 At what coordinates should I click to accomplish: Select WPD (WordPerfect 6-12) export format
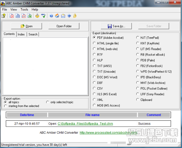pyautogui.click(x=154, y=71)
